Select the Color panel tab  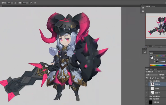pyautogui.click(x=151, y=53)
